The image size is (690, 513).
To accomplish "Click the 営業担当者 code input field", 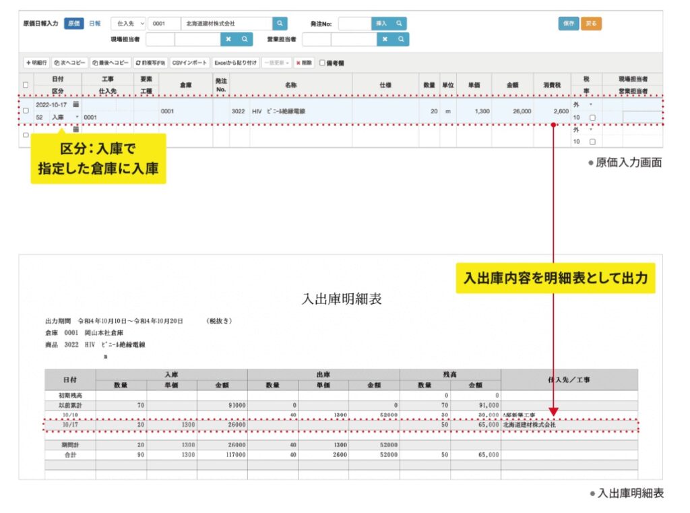I will coord(317,39).
